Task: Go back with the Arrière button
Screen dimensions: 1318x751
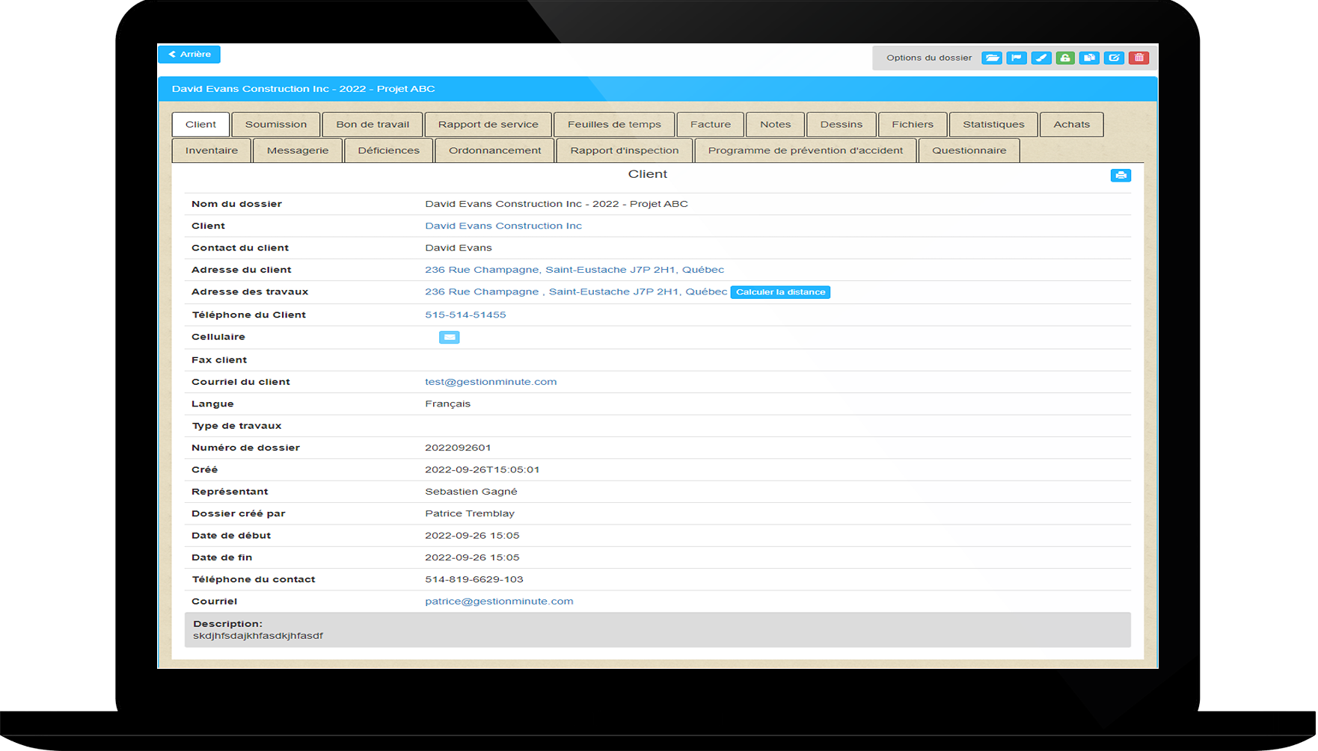Action: pyautogui.click(x=189, y=55)
